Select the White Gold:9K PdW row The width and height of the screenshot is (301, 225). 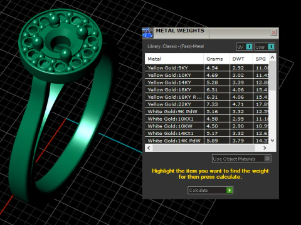207,111
